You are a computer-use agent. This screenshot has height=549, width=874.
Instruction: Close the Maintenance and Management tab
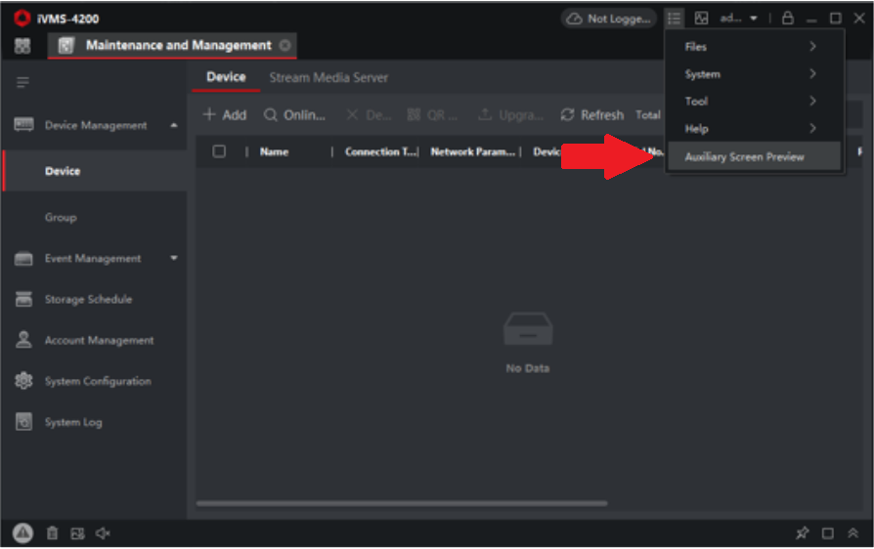pos(284,45)
